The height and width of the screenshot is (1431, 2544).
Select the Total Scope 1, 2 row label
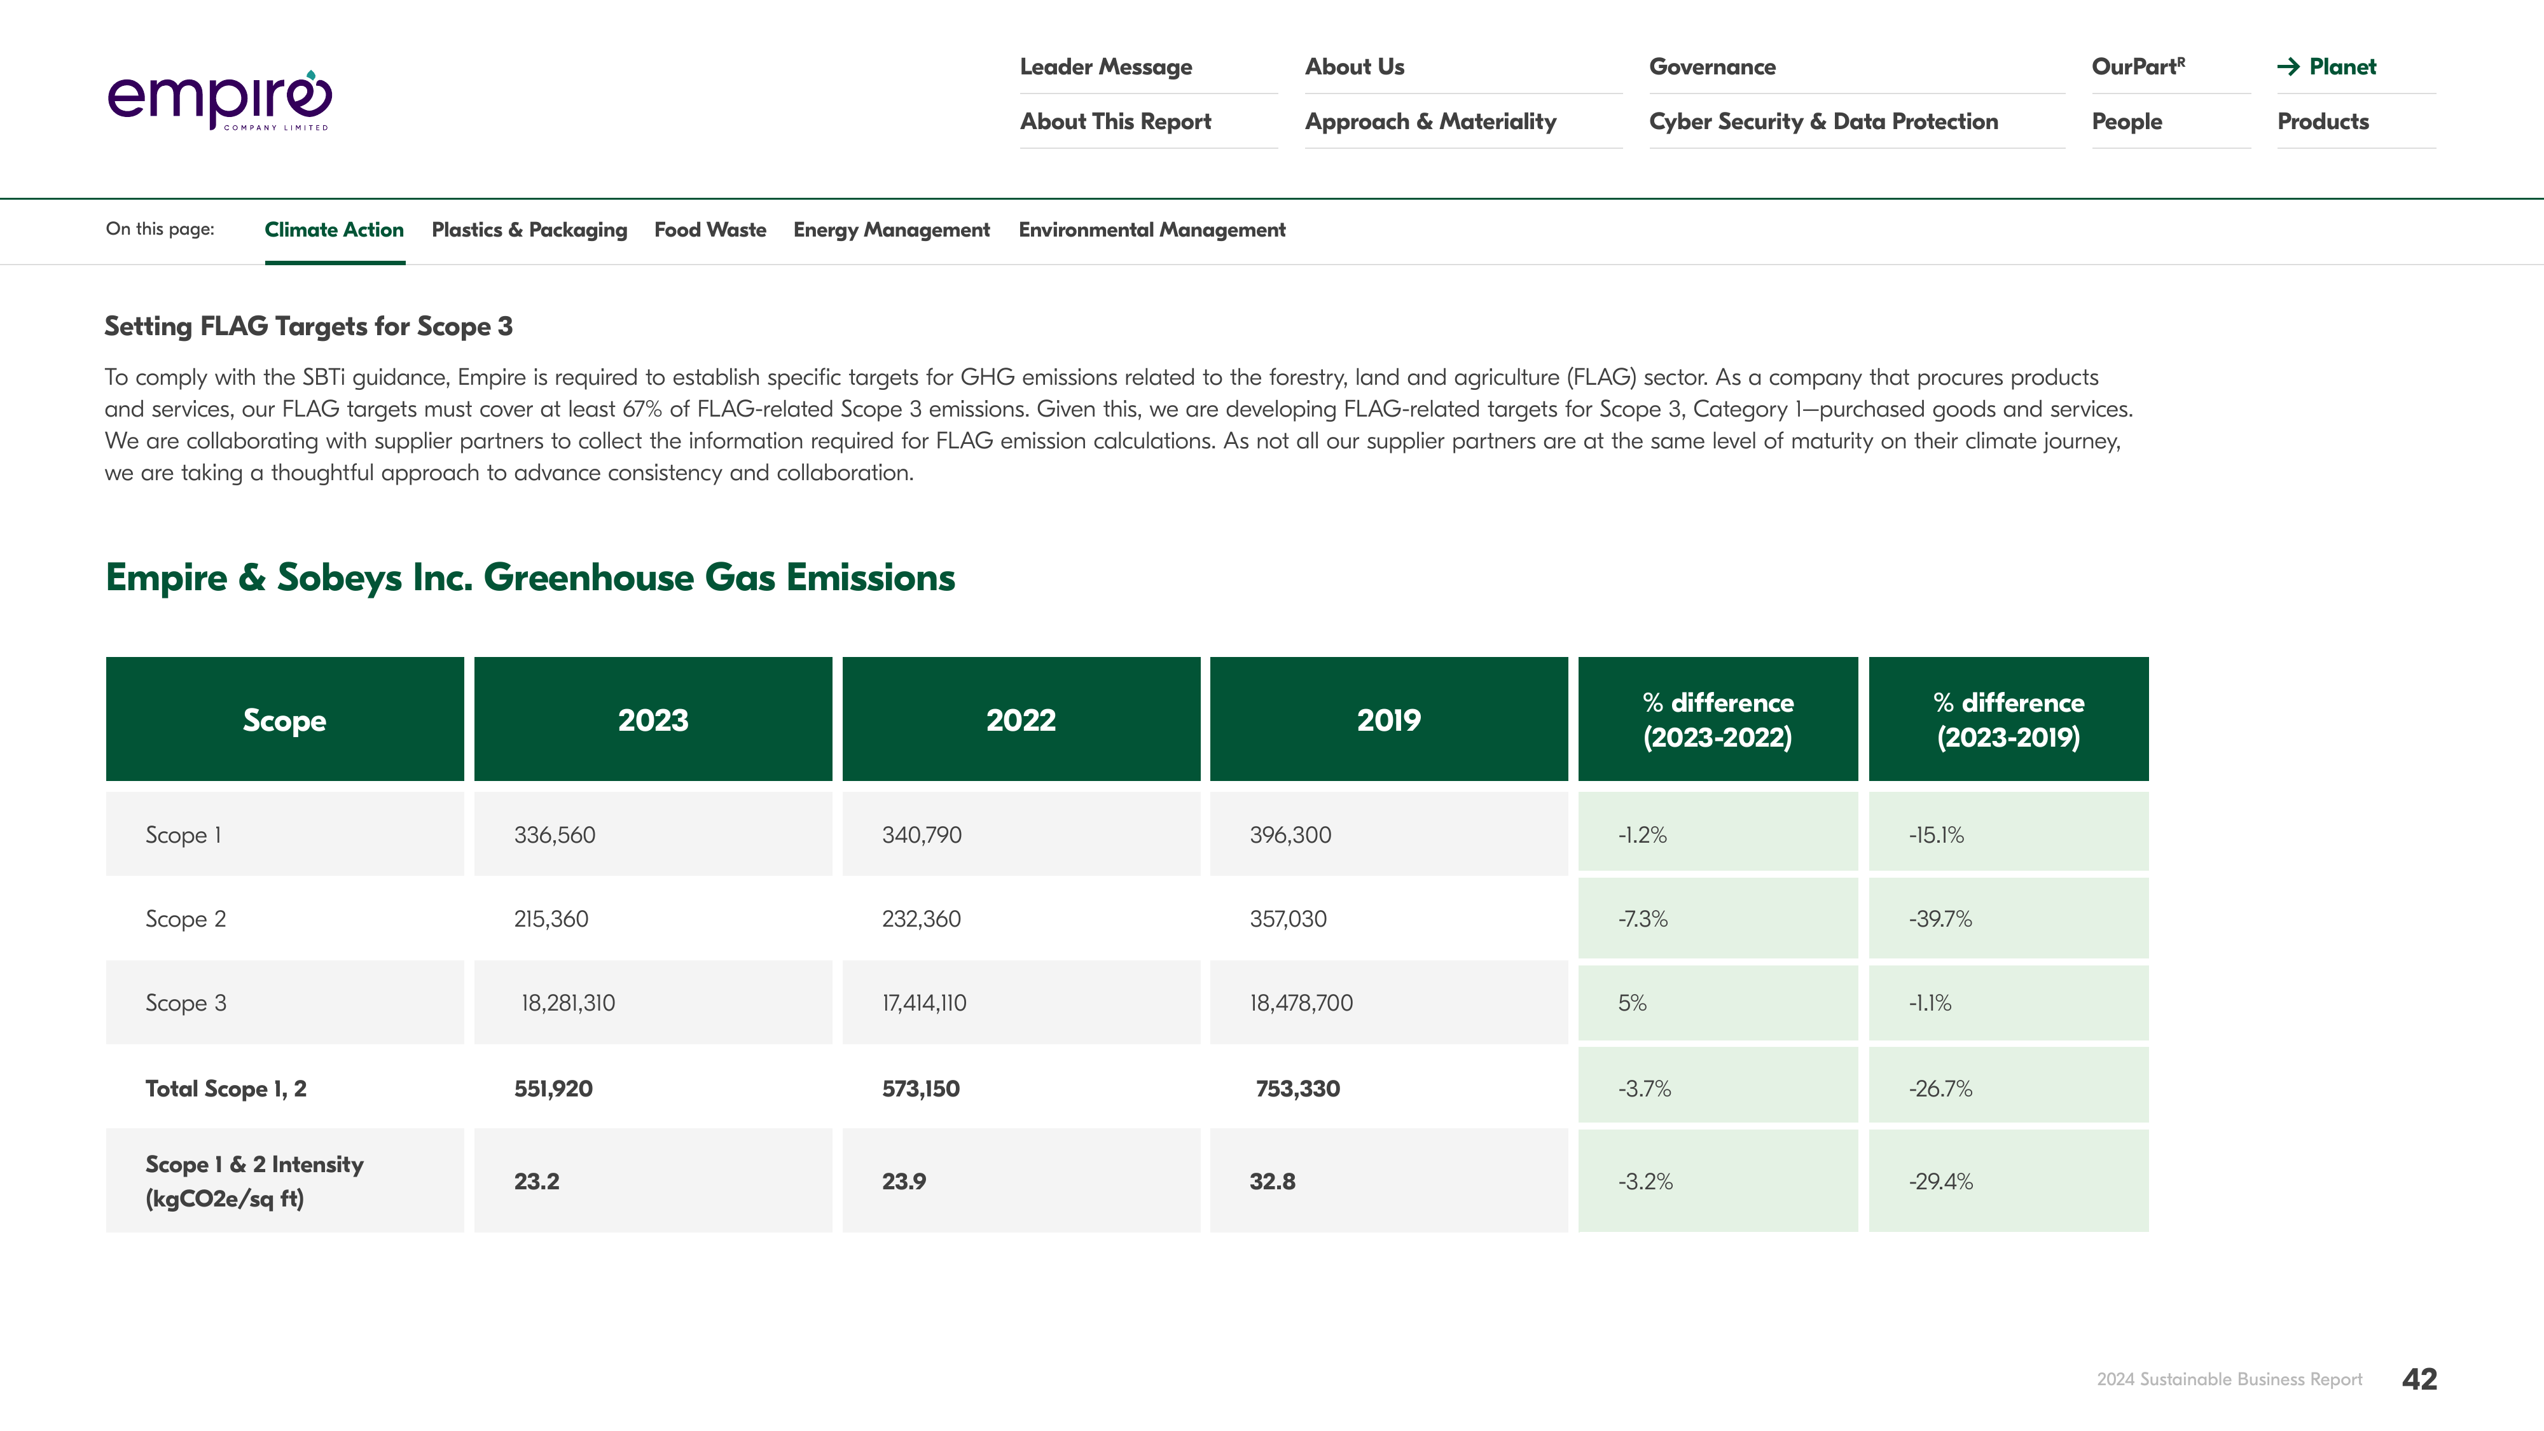tap(226, 1089)
